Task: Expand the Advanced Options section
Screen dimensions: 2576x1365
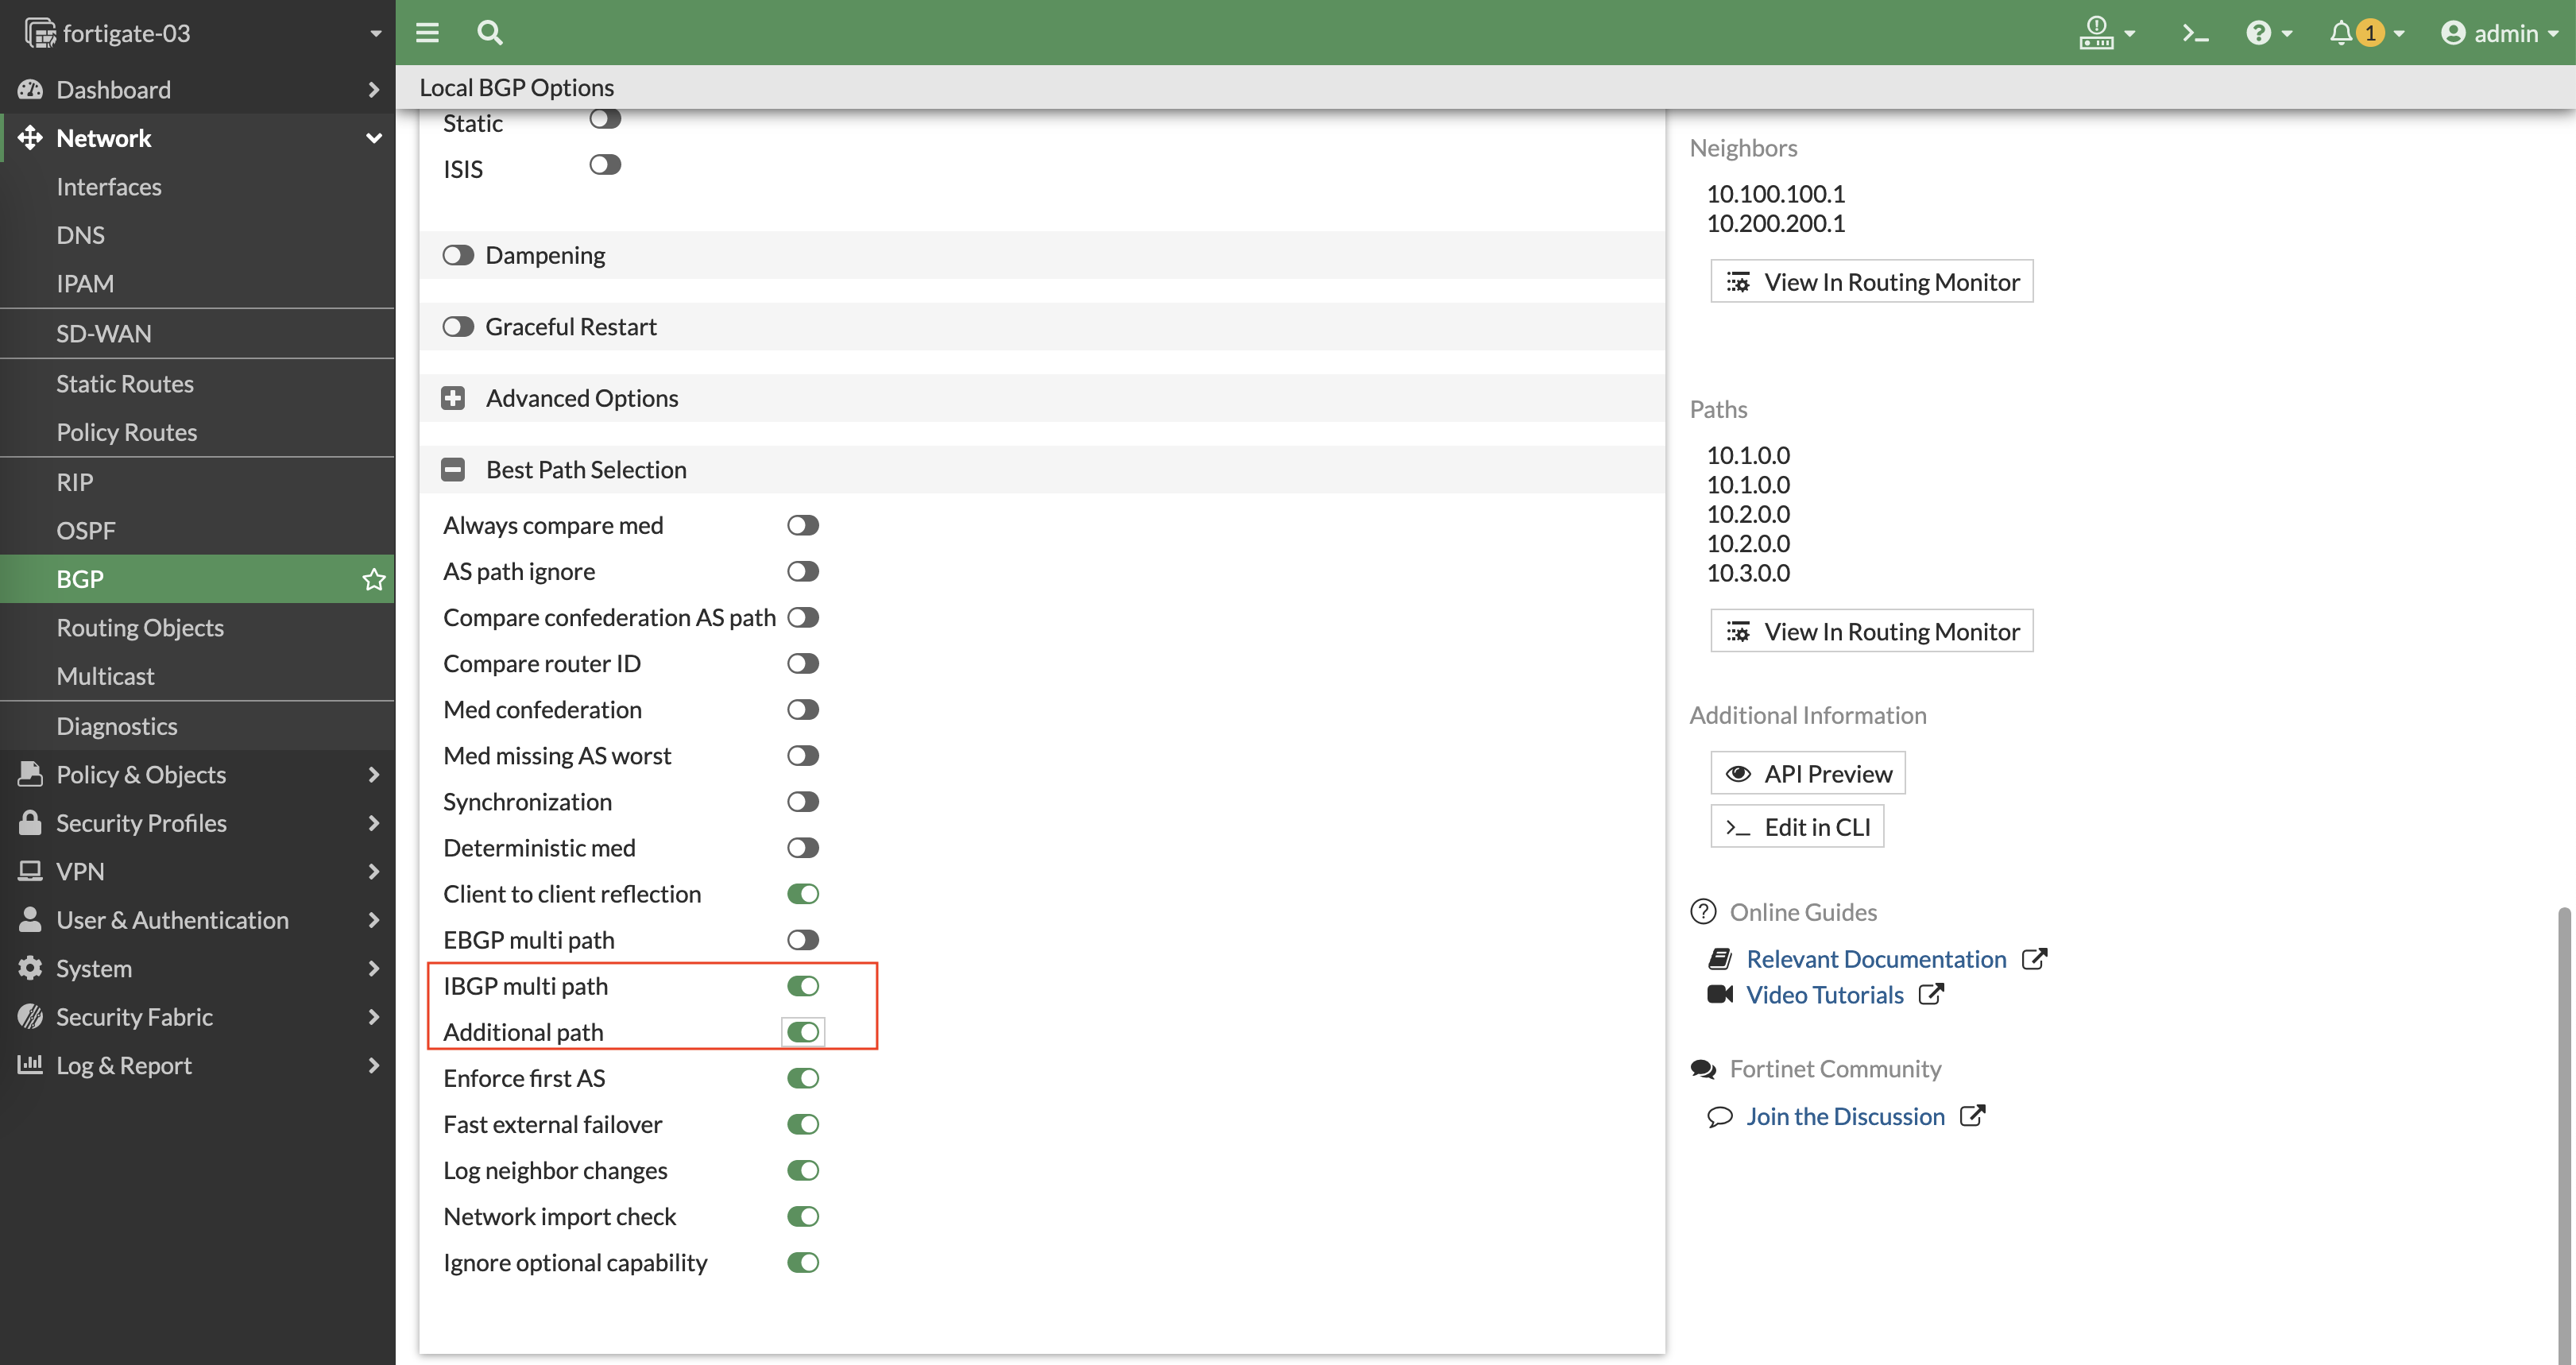Action: 453,398
